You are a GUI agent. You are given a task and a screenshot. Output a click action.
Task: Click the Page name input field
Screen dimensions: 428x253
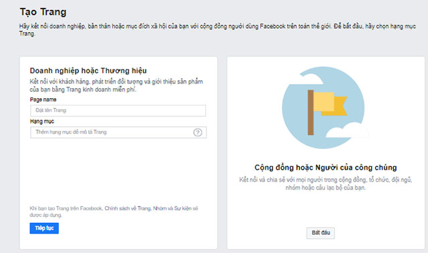pos(118,111)
